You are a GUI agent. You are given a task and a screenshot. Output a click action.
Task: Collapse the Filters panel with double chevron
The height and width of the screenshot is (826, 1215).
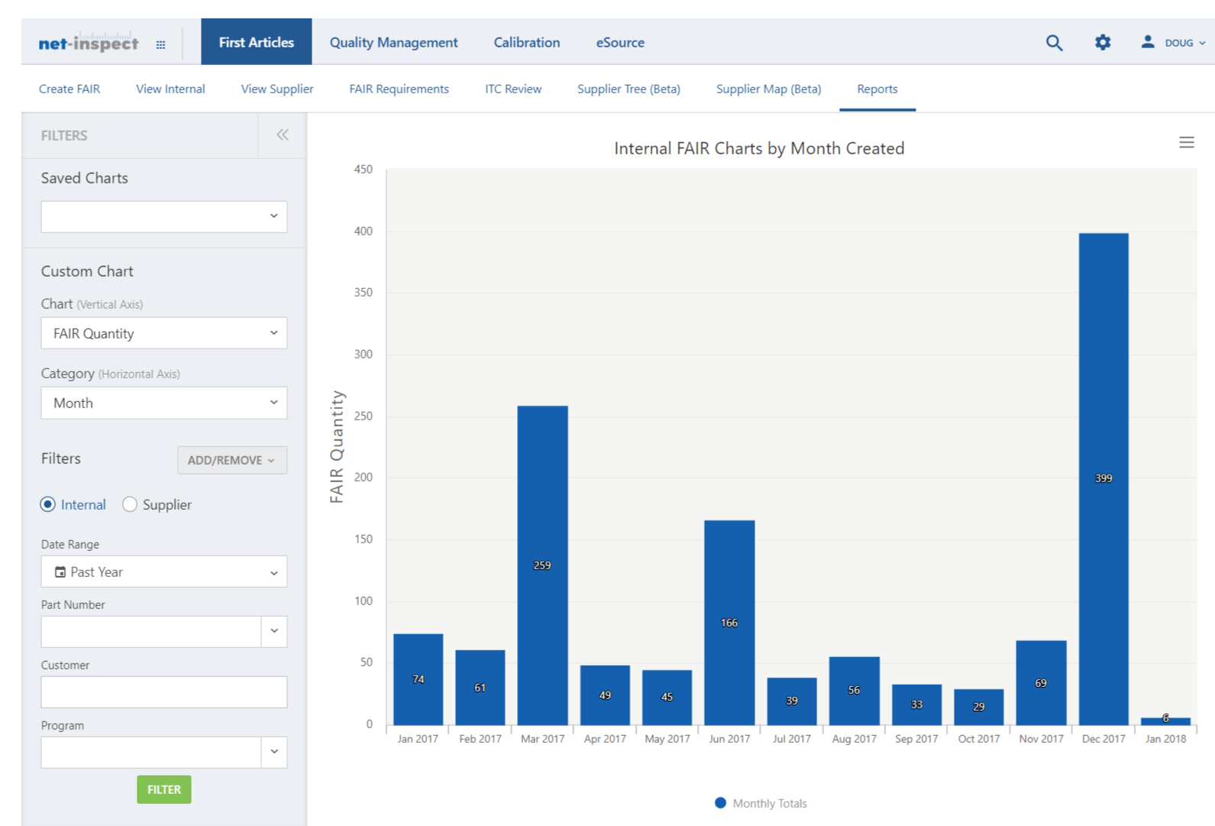tap(283, 135)
